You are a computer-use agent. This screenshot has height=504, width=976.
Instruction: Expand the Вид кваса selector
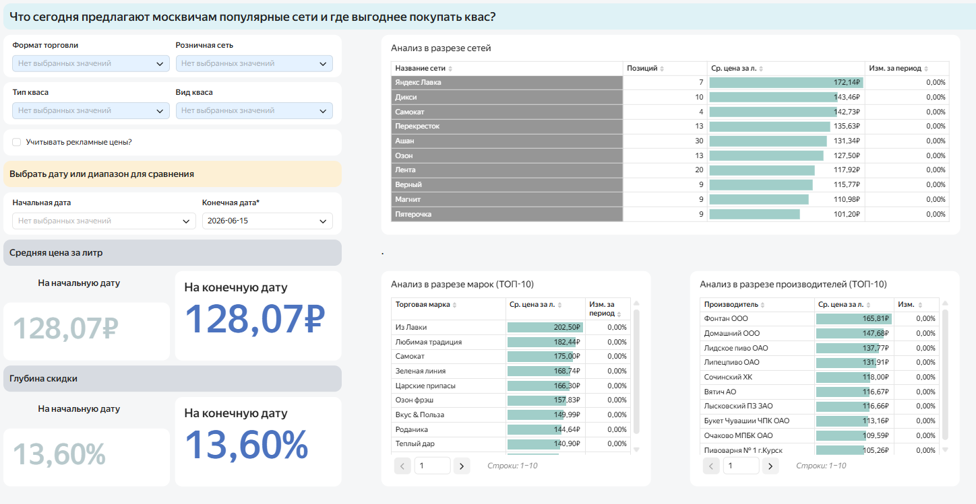pos(254,110)
